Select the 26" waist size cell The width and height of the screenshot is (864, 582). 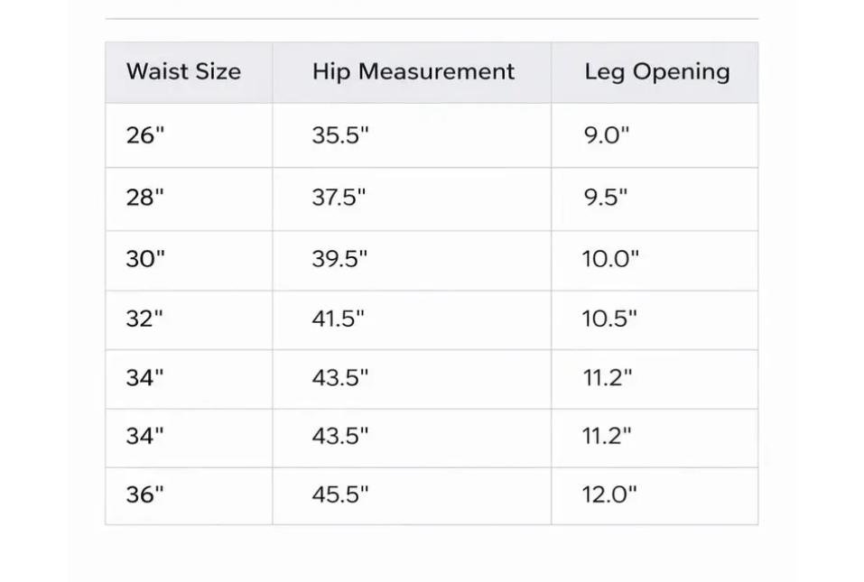189,135
